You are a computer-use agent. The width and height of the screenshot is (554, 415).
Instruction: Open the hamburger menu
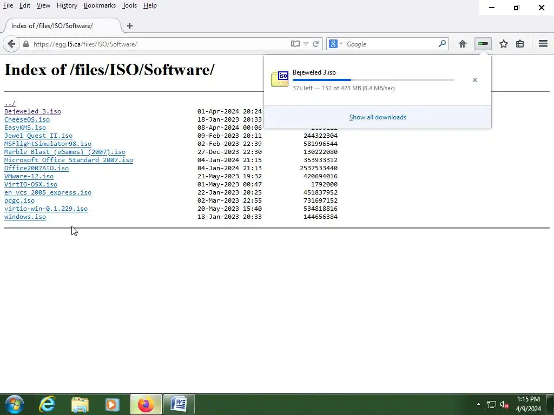tap(543, 44)
